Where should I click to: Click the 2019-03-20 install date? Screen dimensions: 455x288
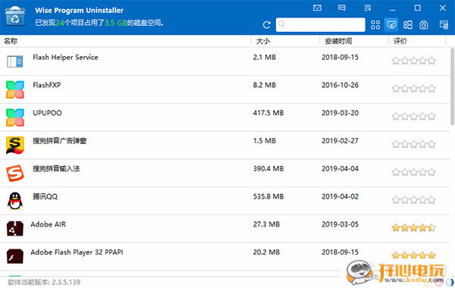point(340,113)
